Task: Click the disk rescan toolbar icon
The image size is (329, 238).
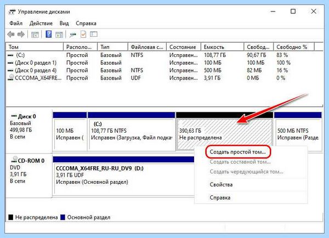Action: point(72,35)
